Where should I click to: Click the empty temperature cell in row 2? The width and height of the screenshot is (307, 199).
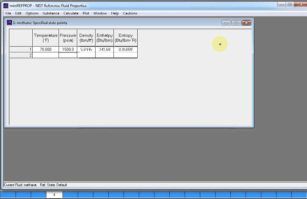pyautogui.click(x=45, y=55)
